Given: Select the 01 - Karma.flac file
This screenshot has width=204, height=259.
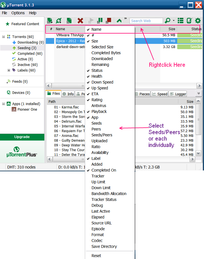Looking at the screenshot, I should [x=66, y=107].
